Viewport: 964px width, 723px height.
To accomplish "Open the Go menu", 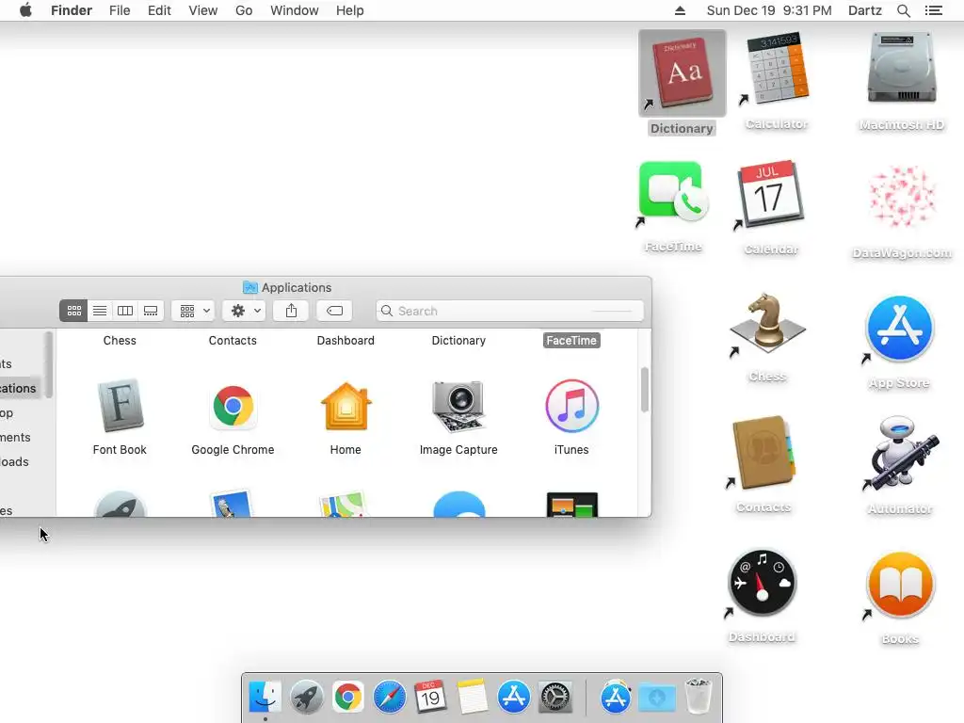I will pyautogui.click(x=244, y=10).
